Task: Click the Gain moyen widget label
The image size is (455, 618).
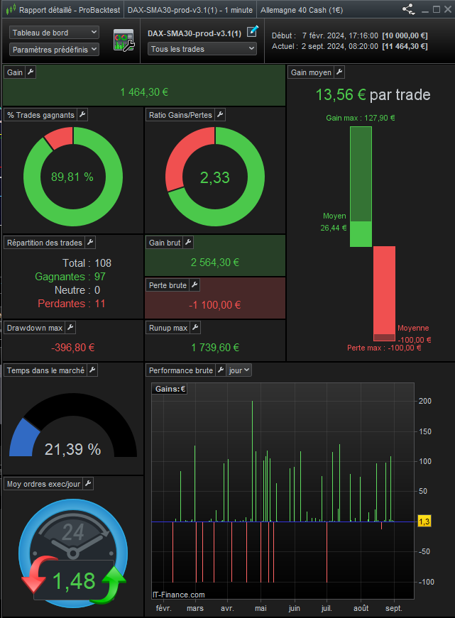Action: pos(311,72)
